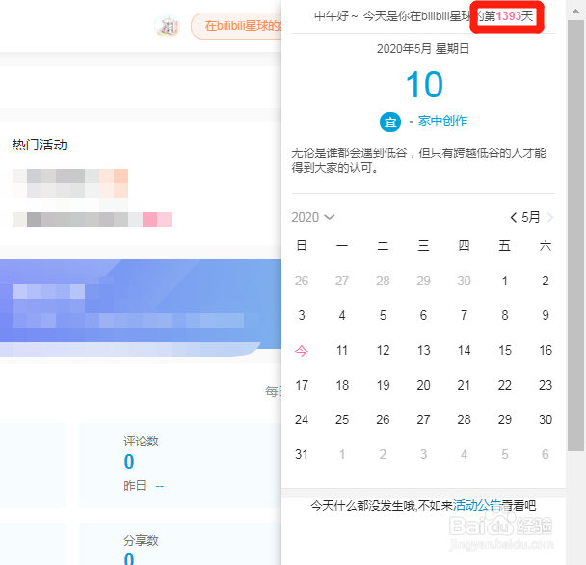Select May 31 in calendar
Viewport: 586px width, 565px height.
pyautogui.click(x=302, y=455)
